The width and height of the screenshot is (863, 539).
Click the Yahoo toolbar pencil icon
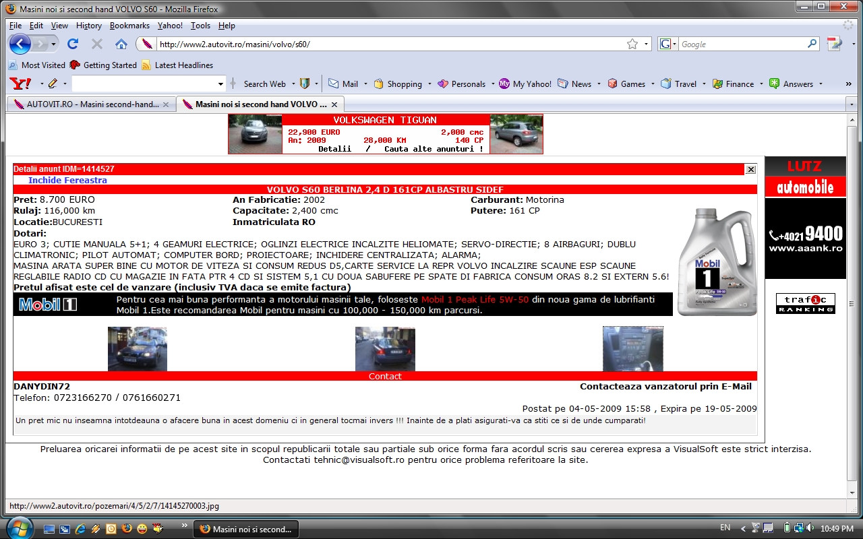53,84
